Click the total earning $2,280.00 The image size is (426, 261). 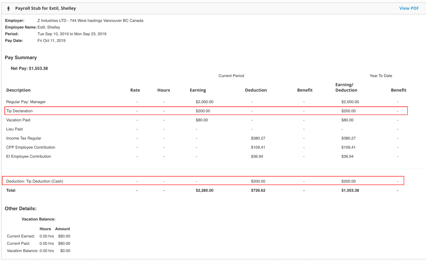[x=205, y=190]
